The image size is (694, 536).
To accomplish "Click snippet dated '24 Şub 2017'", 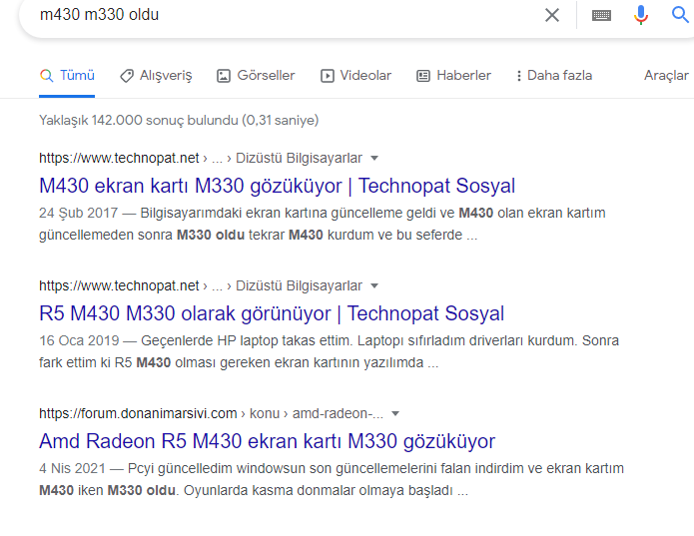I will tap(323, 224).
